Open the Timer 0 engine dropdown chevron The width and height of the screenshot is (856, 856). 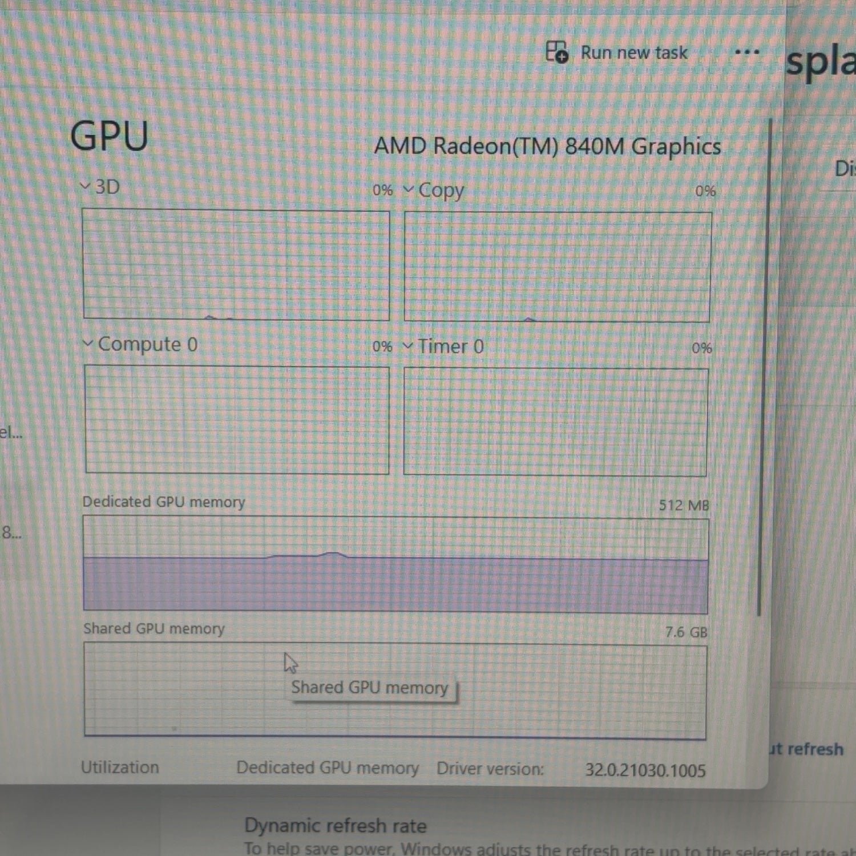click(x=407, y=346)
